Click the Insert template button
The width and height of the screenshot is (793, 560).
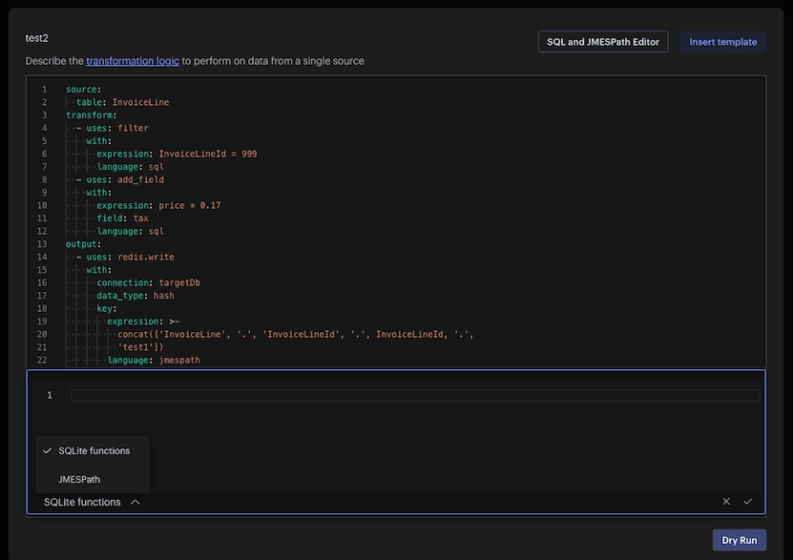click(722, 42)
